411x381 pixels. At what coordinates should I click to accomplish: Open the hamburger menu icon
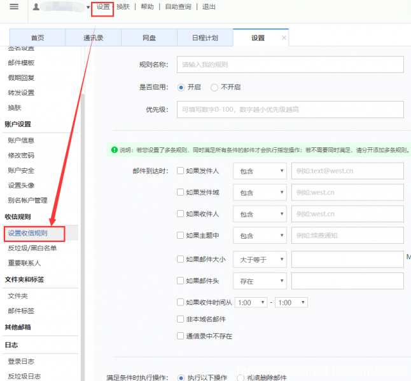14,6
